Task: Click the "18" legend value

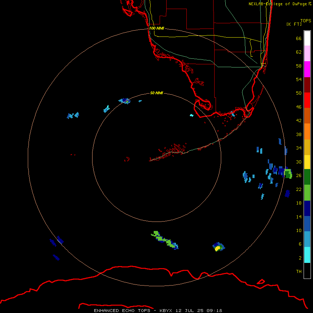Action: (299, 203)
